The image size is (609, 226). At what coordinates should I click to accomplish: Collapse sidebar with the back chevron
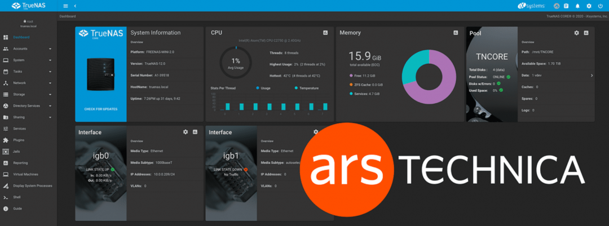click(x=75, y=6)
